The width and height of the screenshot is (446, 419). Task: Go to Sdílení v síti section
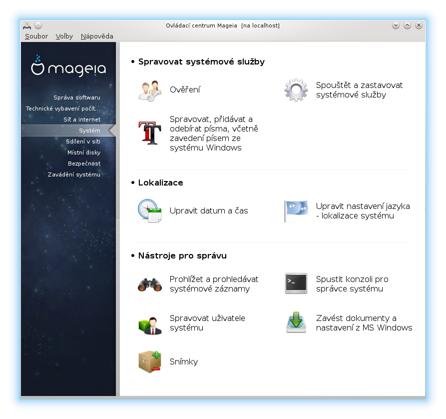click(83, 141)
